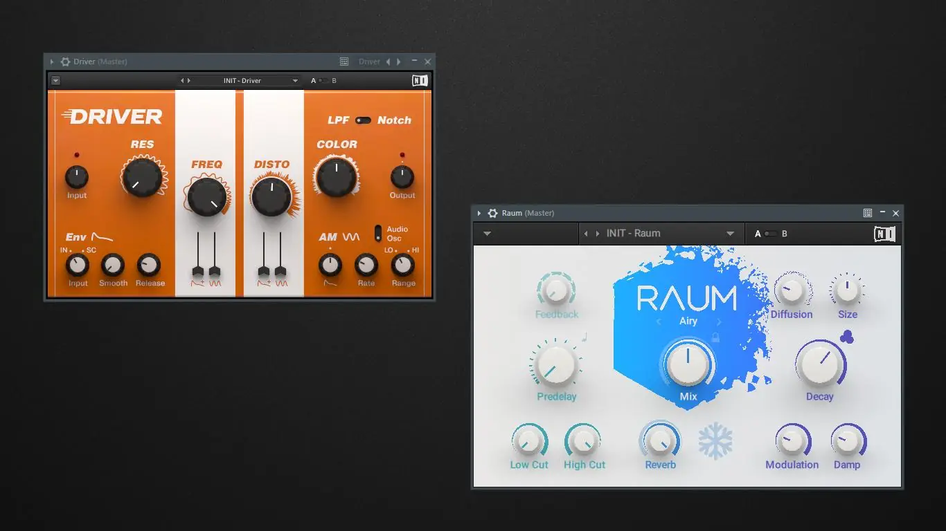
Task: Click the AM amount knob left of Rate
Action: coord(330,265)
